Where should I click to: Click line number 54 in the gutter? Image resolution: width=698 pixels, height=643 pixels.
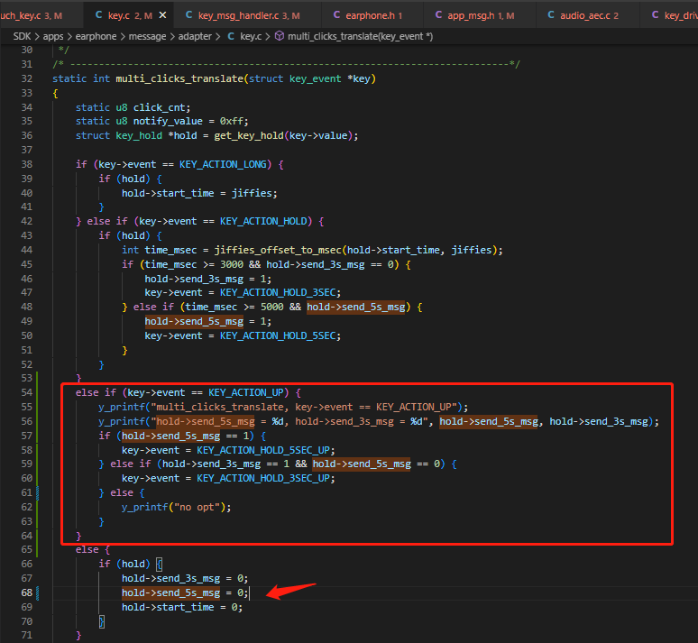[x=27, y=392]
